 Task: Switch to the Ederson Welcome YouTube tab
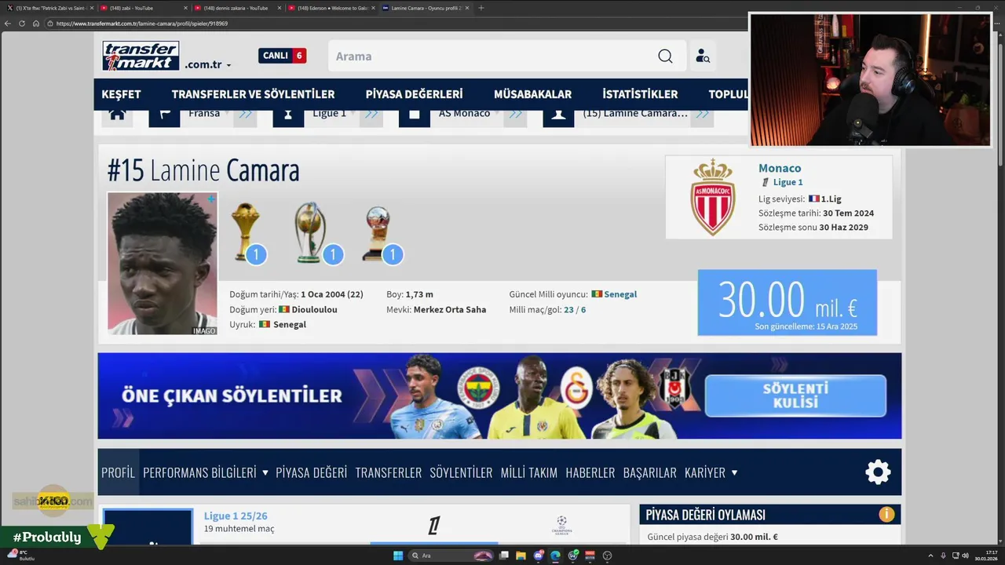pos(330,8)
